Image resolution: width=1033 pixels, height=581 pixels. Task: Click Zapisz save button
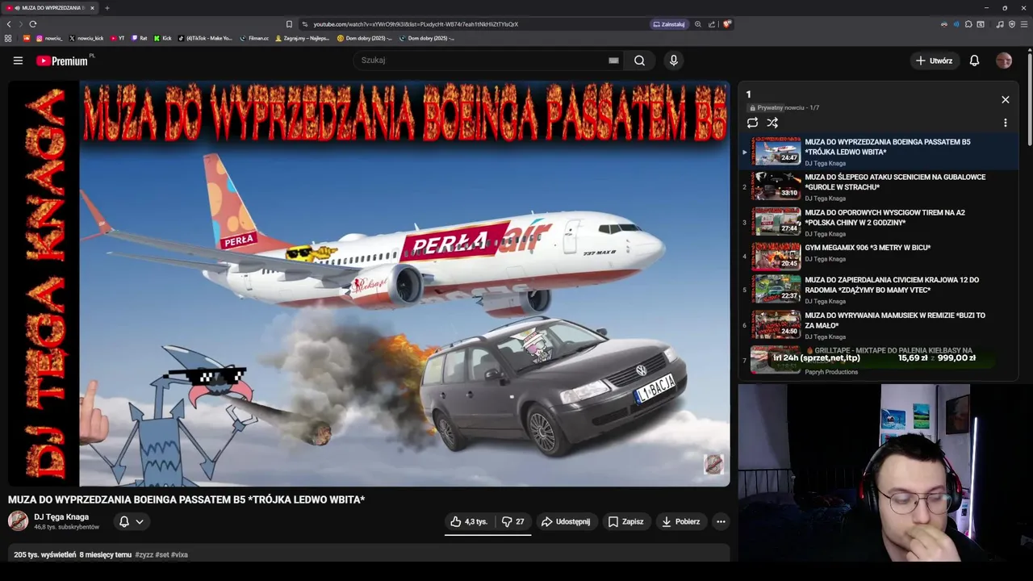(625, 521)
